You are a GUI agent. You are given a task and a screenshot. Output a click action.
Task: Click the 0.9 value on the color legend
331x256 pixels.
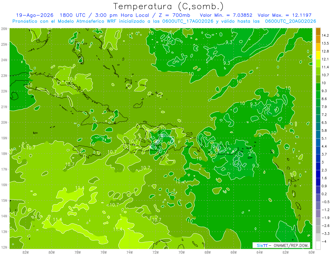[324, 186]
